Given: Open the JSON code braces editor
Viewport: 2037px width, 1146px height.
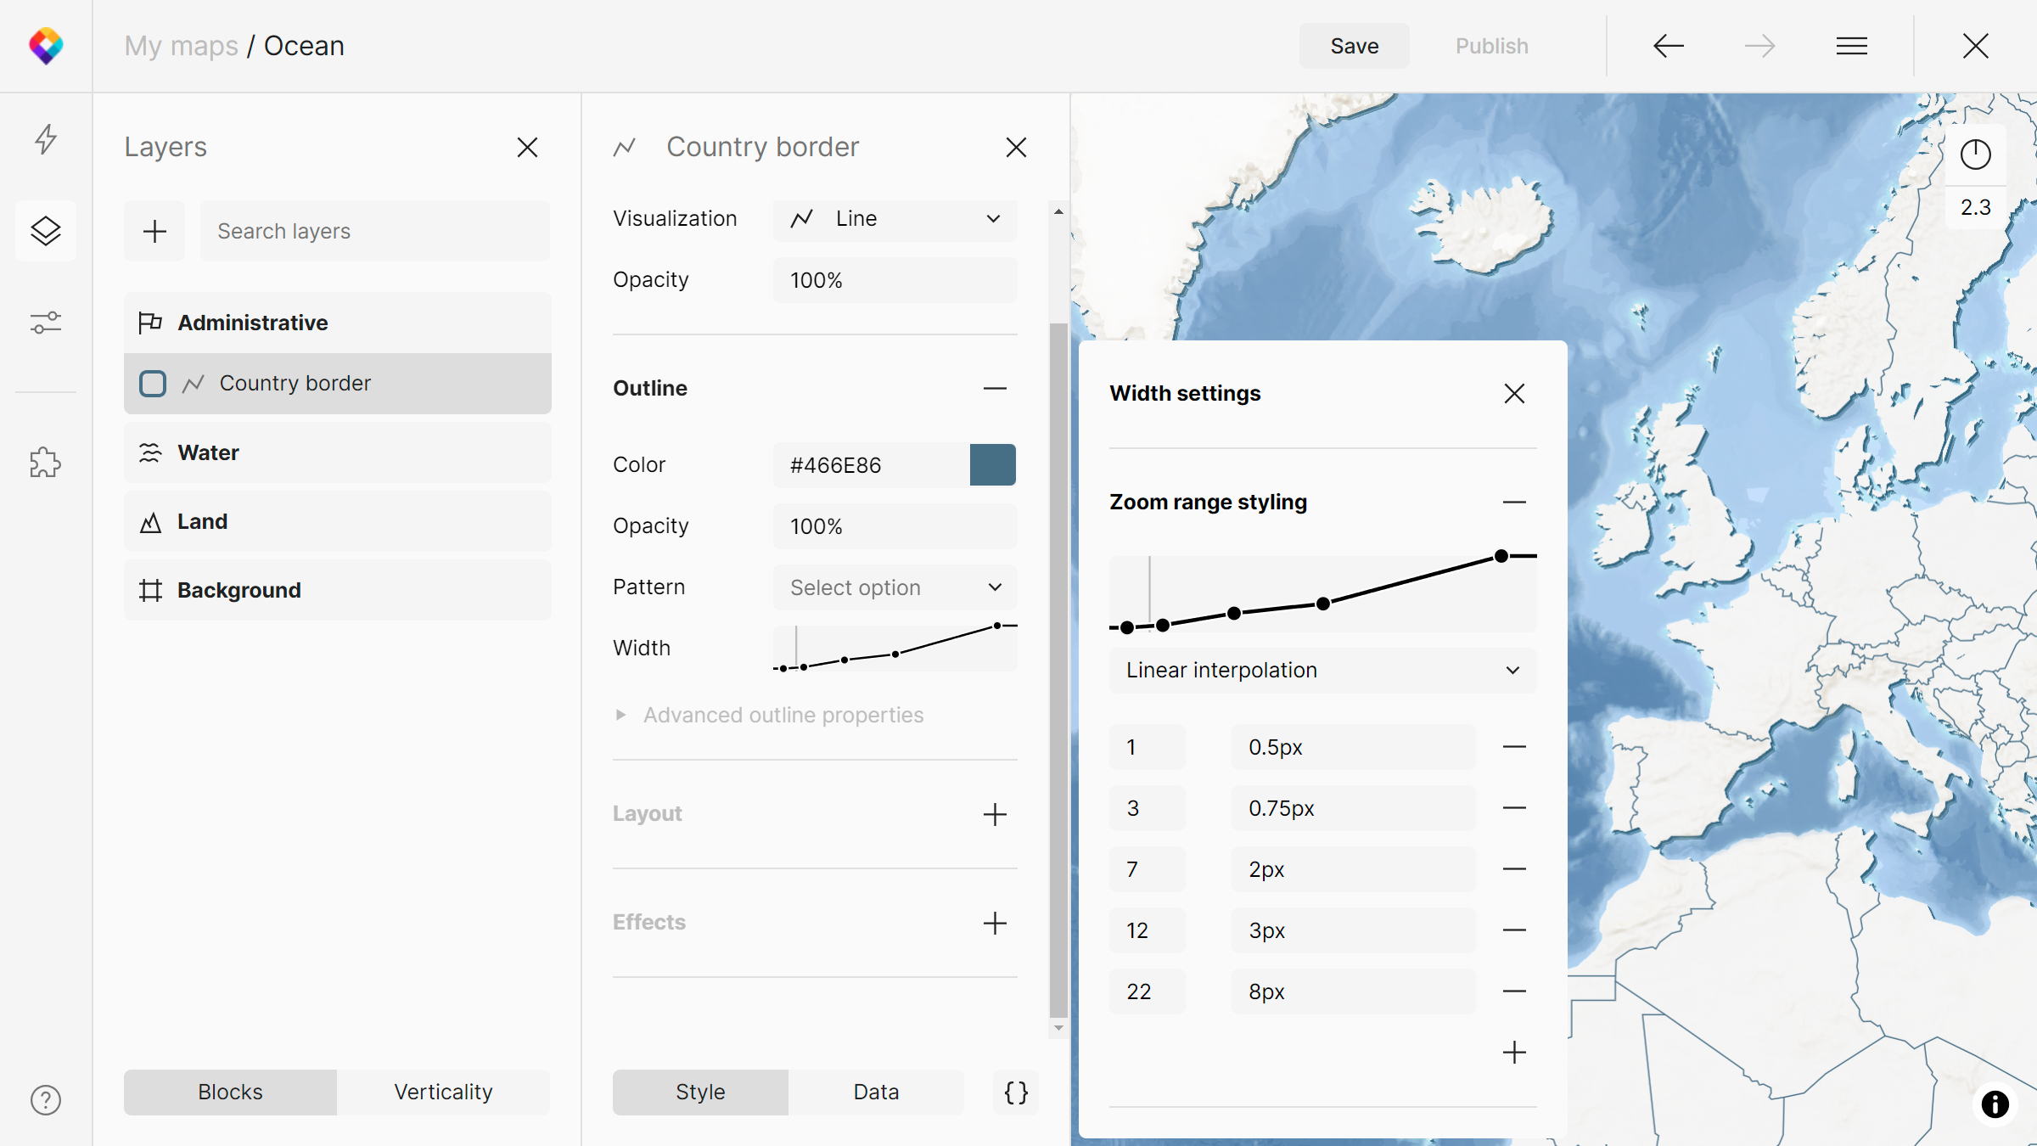Looking at the screenshot, I should [x=1016, y=1092].
